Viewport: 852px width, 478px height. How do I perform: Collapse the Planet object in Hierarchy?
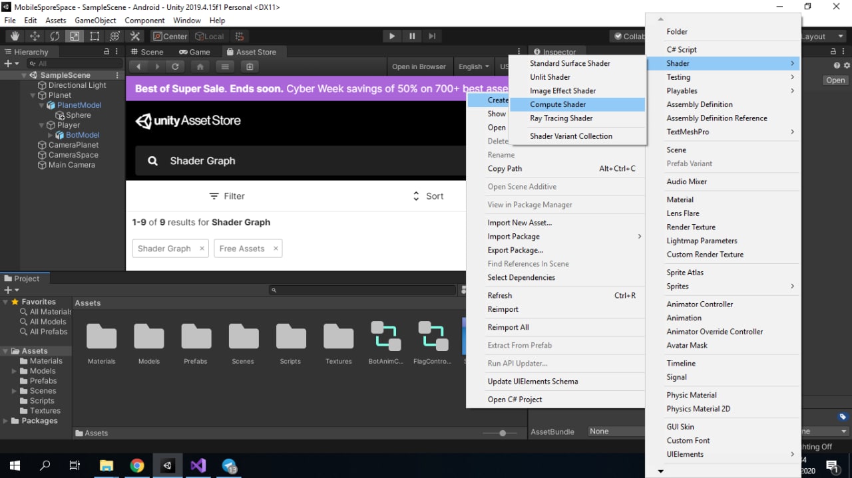tap(33, 95)
